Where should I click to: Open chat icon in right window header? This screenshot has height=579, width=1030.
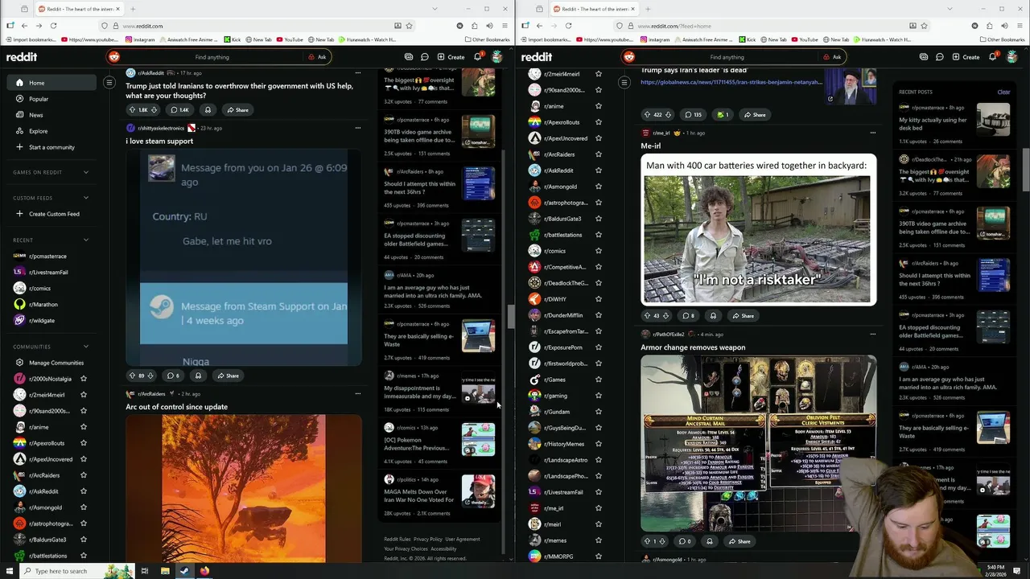939,57
